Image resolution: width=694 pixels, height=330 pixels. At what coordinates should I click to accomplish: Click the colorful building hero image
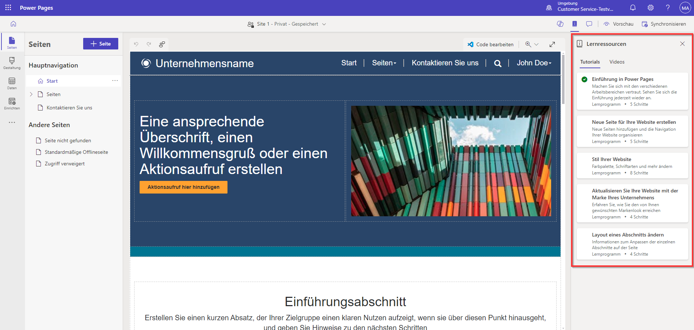tap(451, 161)
